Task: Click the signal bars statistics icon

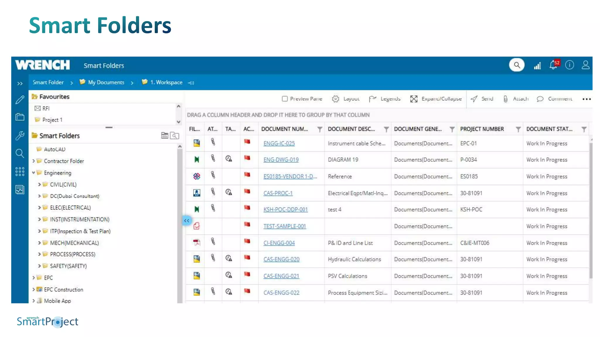Action: pos(537,66)
